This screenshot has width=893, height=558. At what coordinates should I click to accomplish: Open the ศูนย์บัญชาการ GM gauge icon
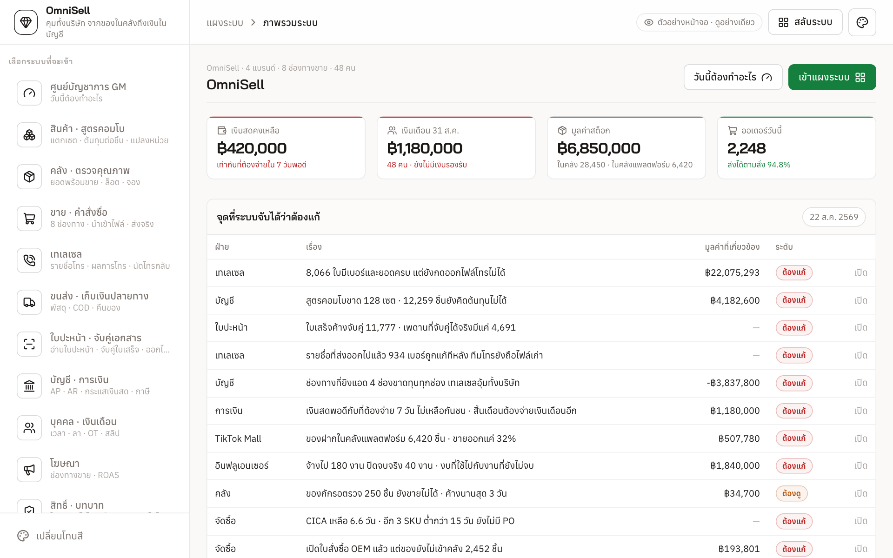[x=29, y=93]
